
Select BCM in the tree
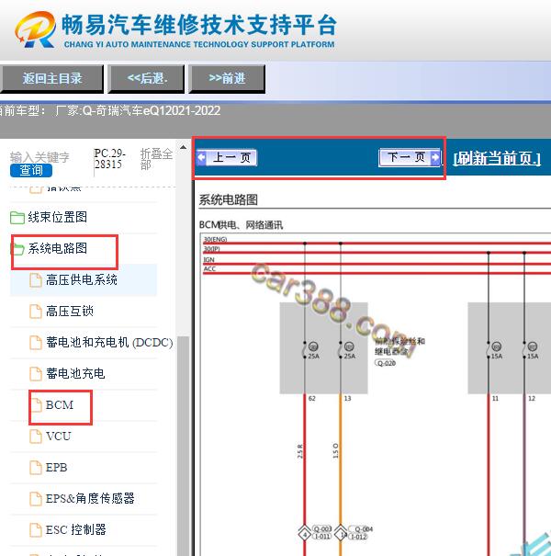point(60,405)
